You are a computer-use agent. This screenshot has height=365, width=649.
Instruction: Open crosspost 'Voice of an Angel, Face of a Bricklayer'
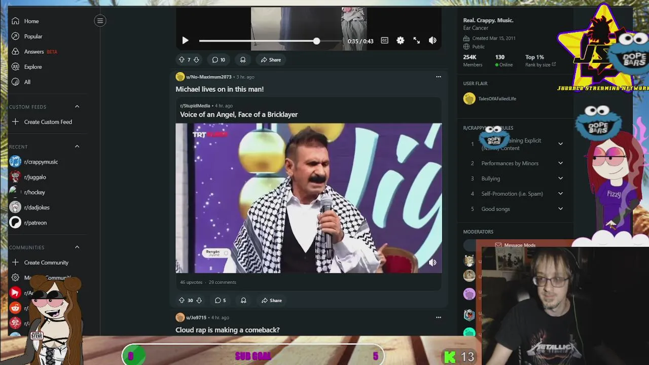coord(239,115)
